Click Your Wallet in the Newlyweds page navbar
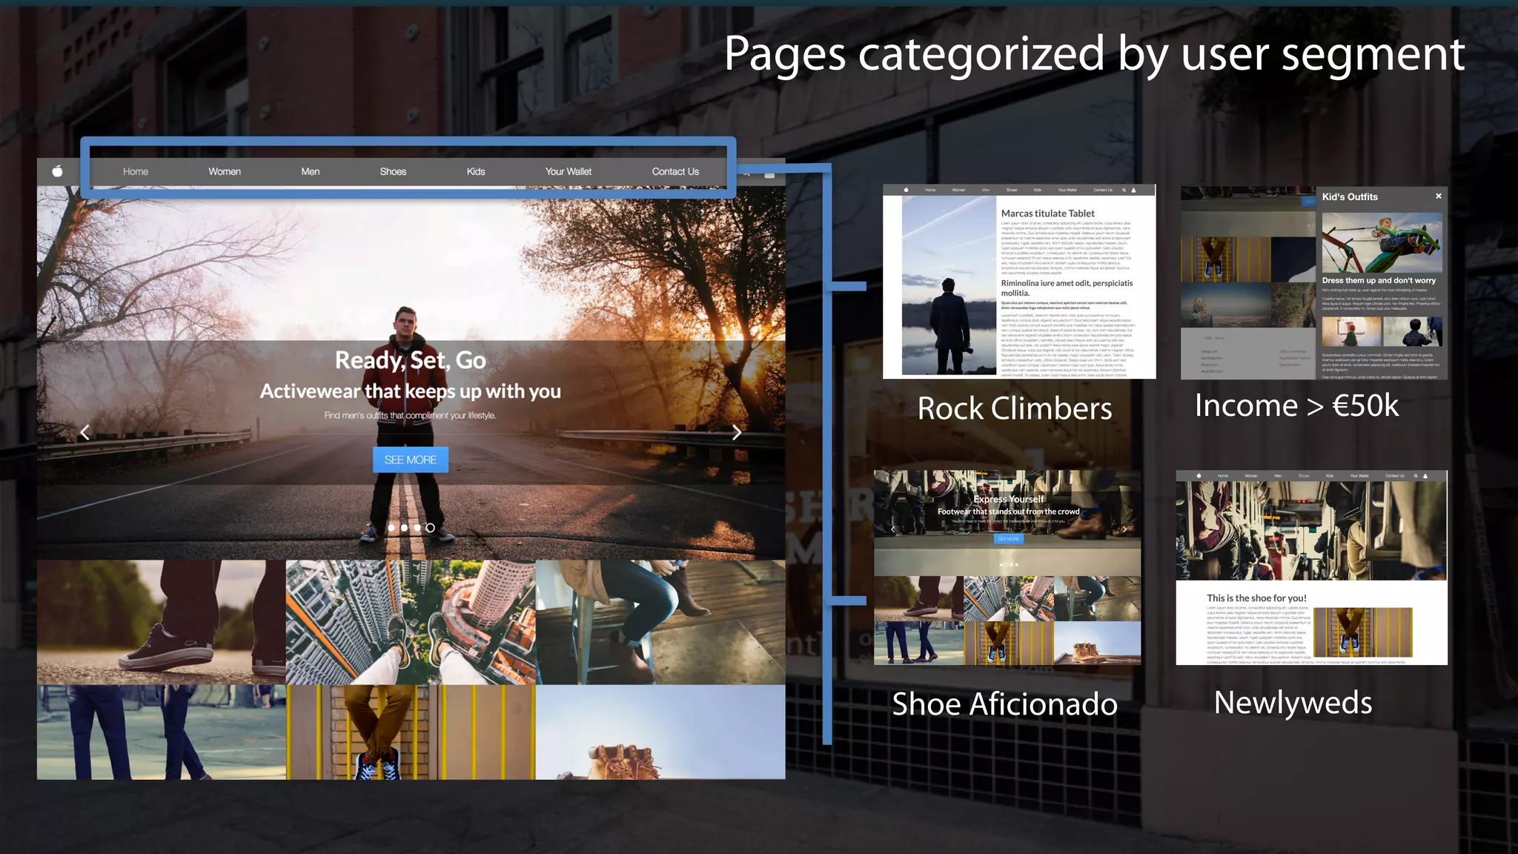Screen dimensions: 1518x854 click(x=1359, y=476)
